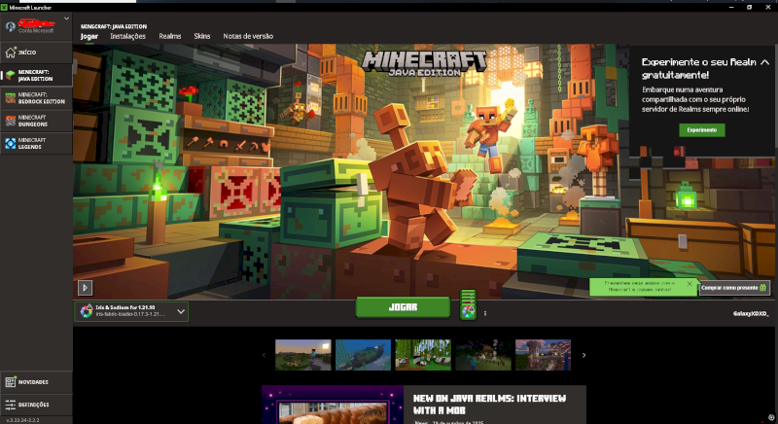Viewport: 778px width, 424px height.
Task: Dismiss the green gift tooltip
Action: click(690, 284)
